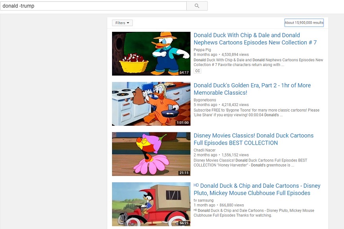Open thumbnail of Donald Duck with popcorn bowl

151,54
